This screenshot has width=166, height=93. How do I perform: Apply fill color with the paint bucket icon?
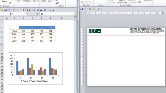coord(44,10)
